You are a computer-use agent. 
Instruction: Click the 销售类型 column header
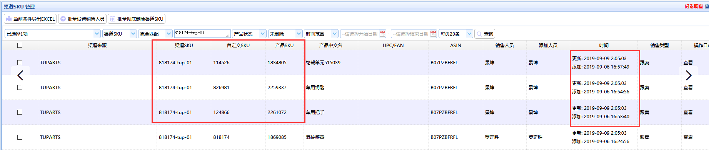click(x=659, y=45)
